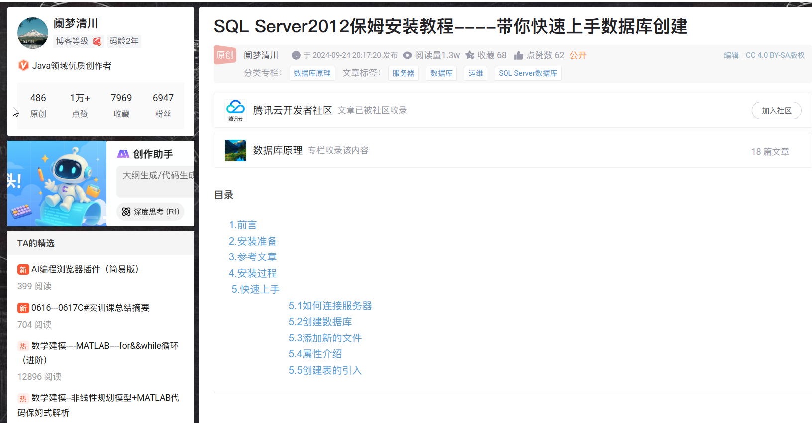
Task: Click the 码龄2年 tag
Action: [124, 41]
